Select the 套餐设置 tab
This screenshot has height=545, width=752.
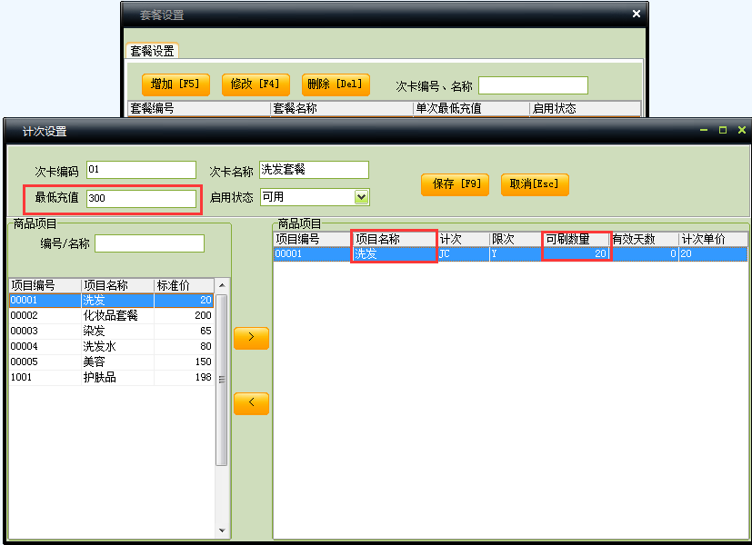click(x=153, y=51)
